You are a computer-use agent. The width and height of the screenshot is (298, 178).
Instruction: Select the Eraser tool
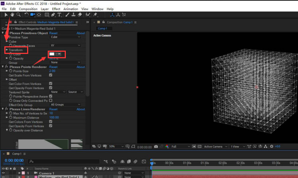[x=80, y=14]
